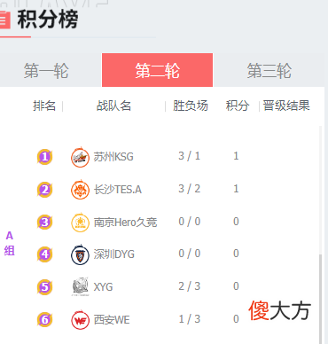Open the 西安WE team name

112,320
